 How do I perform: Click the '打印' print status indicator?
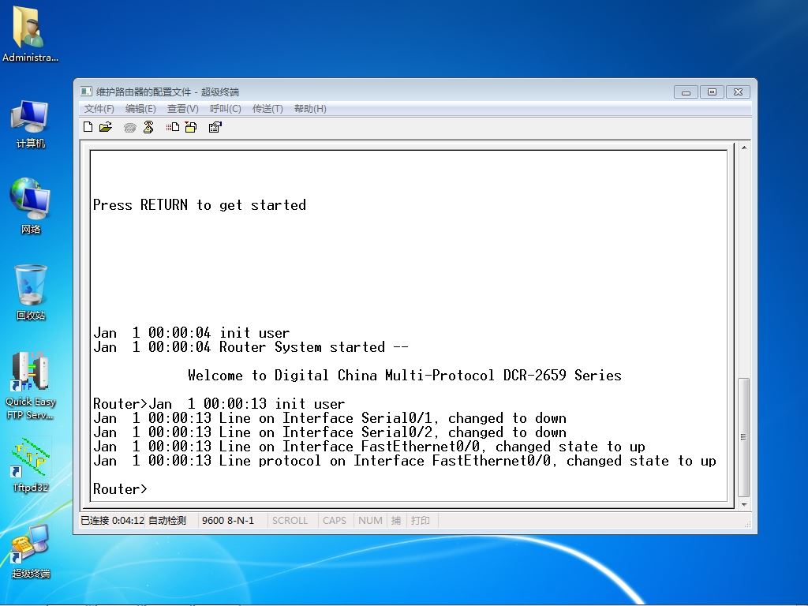(421, 521)
